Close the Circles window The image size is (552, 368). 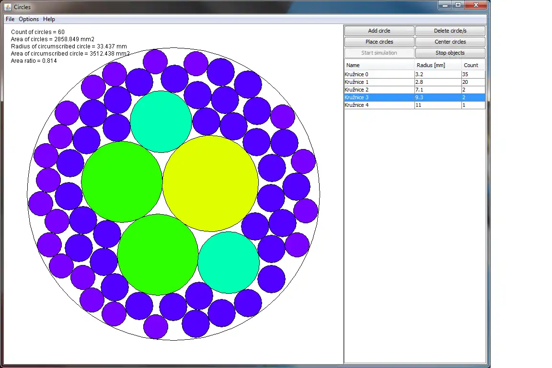[x=476, y=5]
